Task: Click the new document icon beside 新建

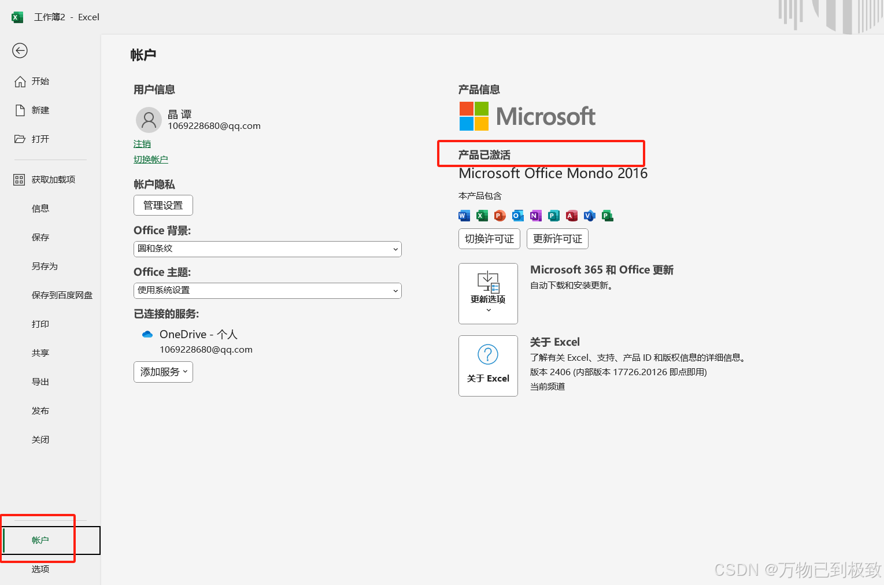Action: point(20,110)
